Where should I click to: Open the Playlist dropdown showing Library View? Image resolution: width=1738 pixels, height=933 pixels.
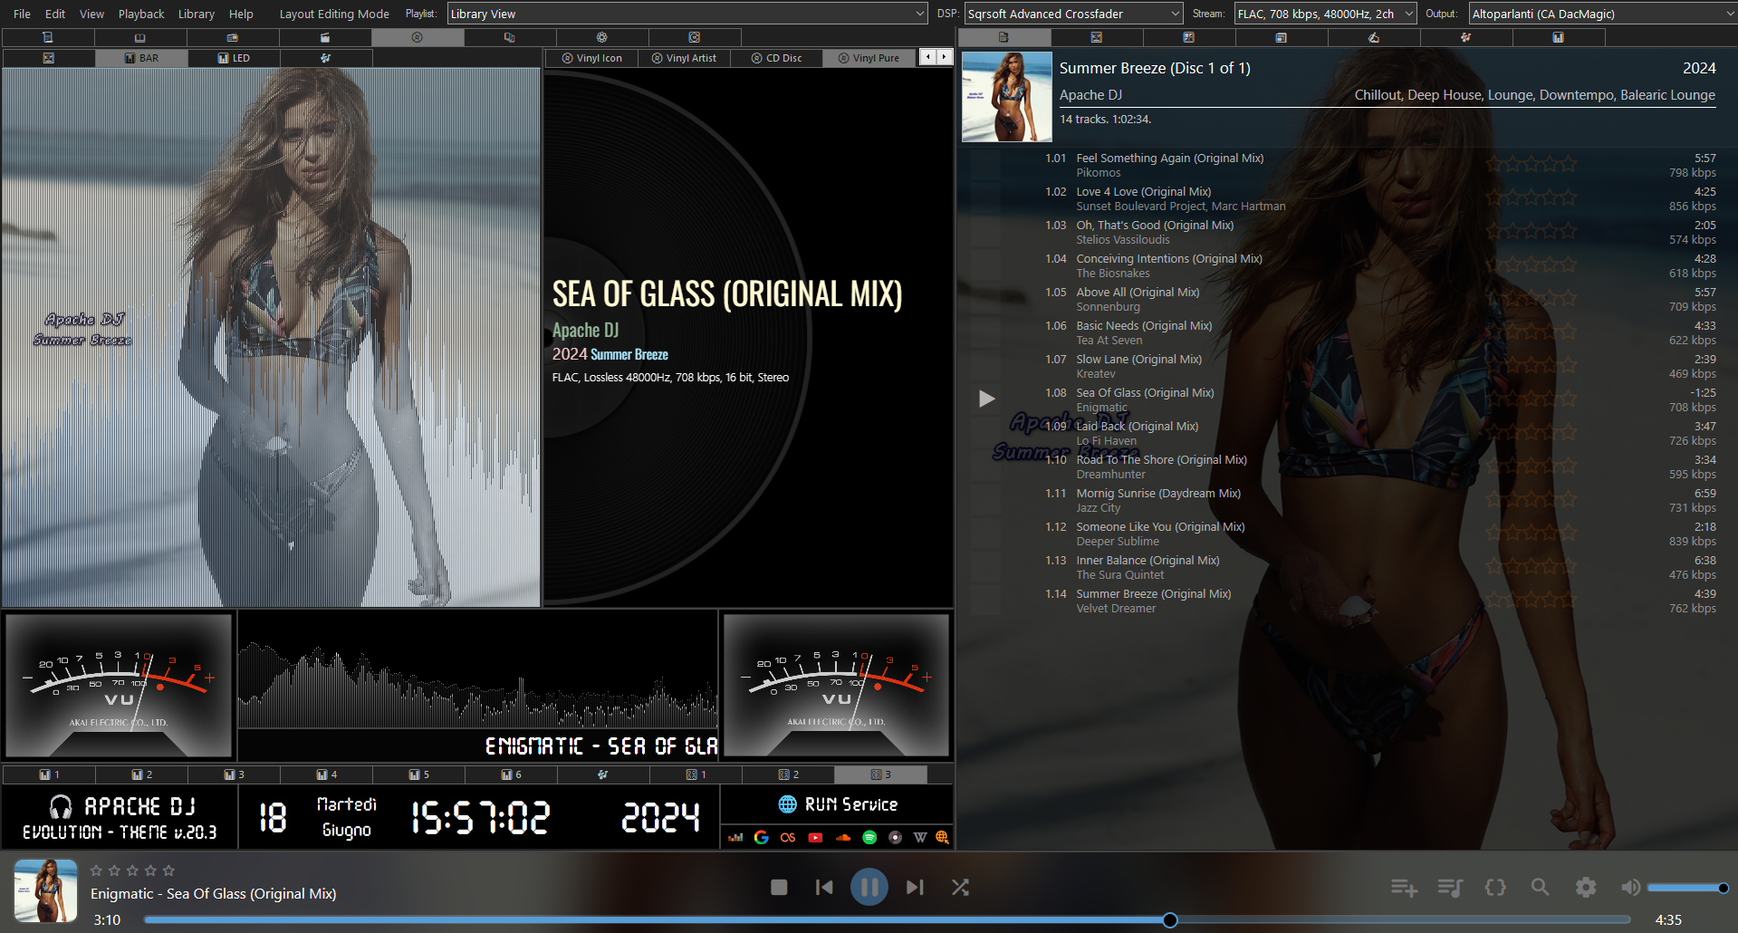687,14
